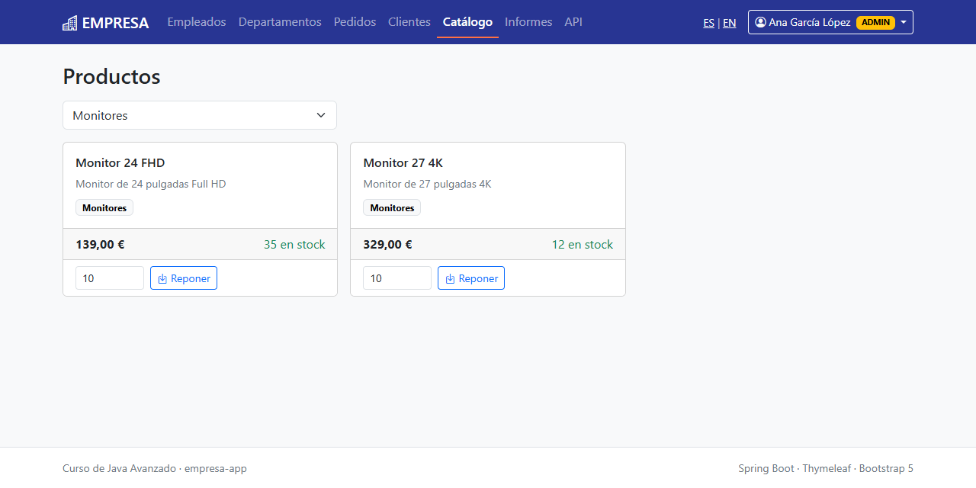Image resolution: width=976 pixels, height=488 pixels.
Task: Click the Monitor 27 4K product title
Action: 403,162
